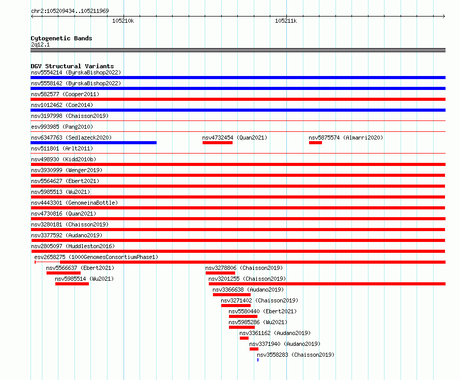
Task: Click nsv3201255 (Chaisson2019) label
Action: [247, 279]
